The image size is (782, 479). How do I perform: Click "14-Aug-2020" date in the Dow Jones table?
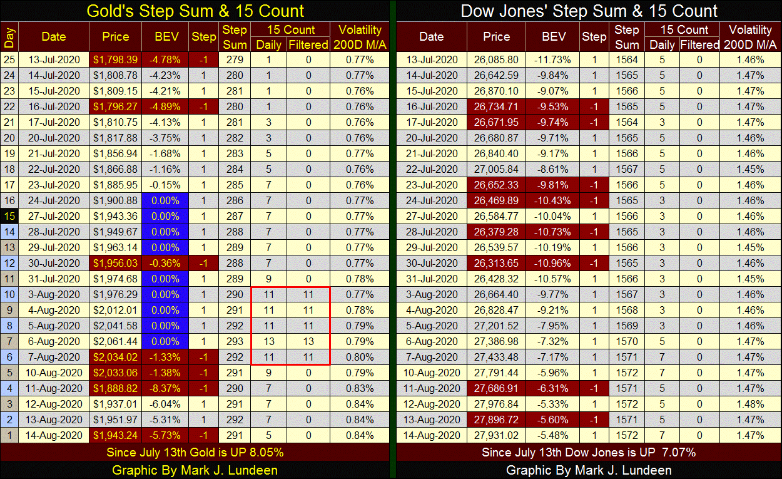[x=432, y=435]
